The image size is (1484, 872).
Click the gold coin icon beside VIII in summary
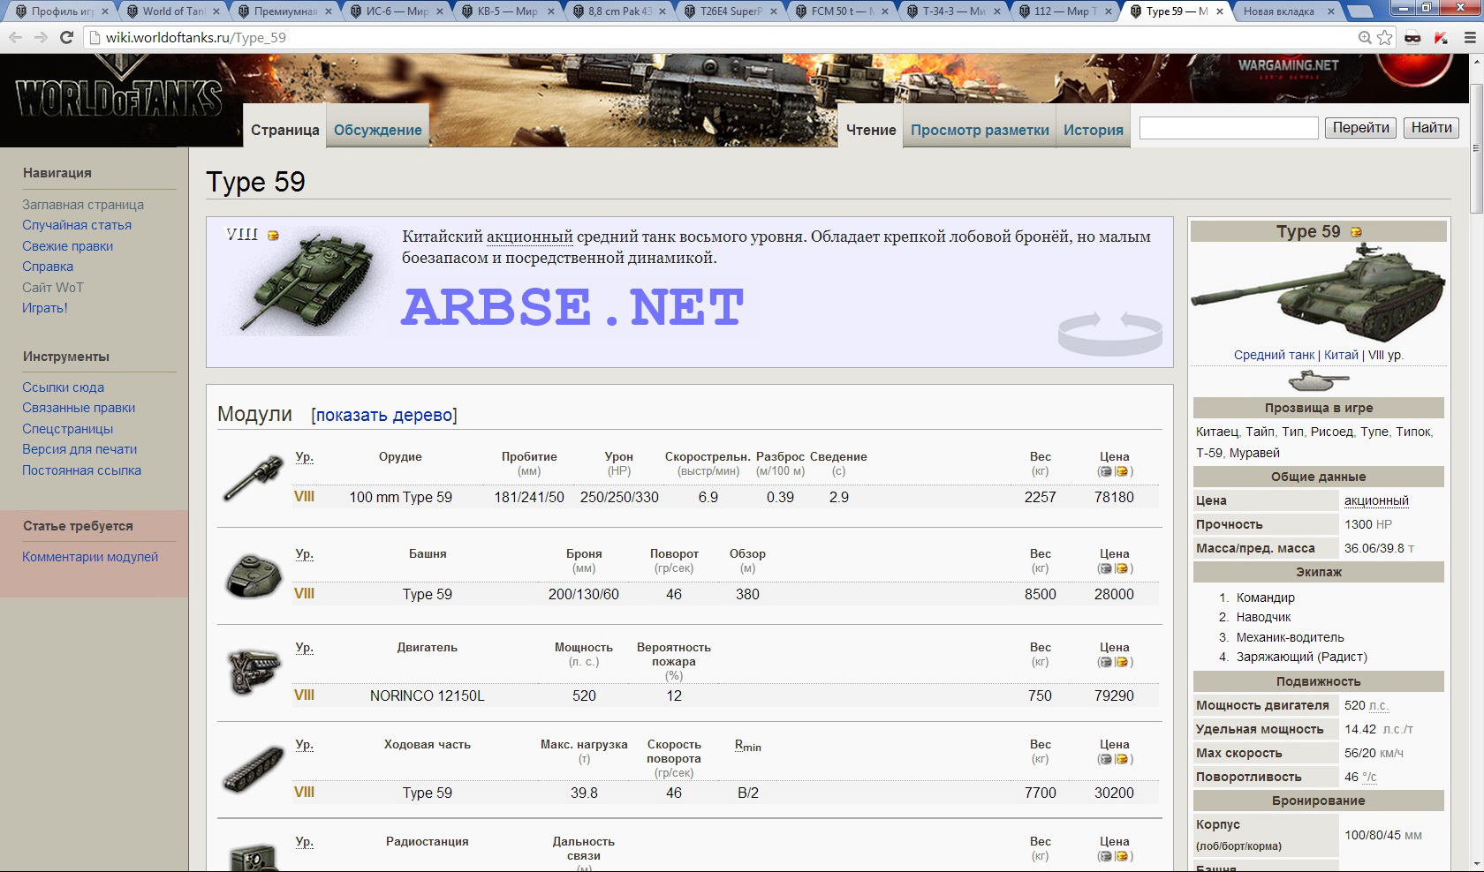(273, 235)
